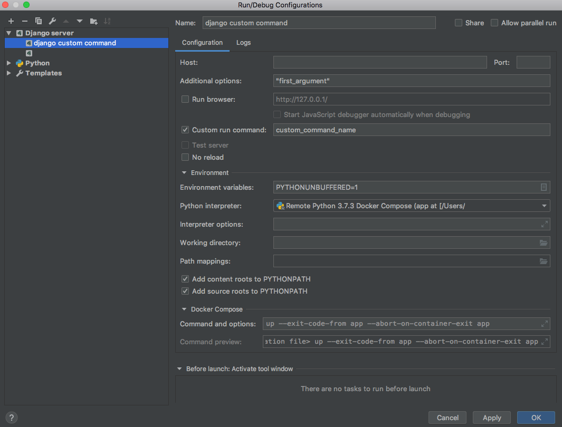Image resolution: width=562 pixels, height=427 pixels.
Task: Move configuration up arrow
Action: point(66,21)
